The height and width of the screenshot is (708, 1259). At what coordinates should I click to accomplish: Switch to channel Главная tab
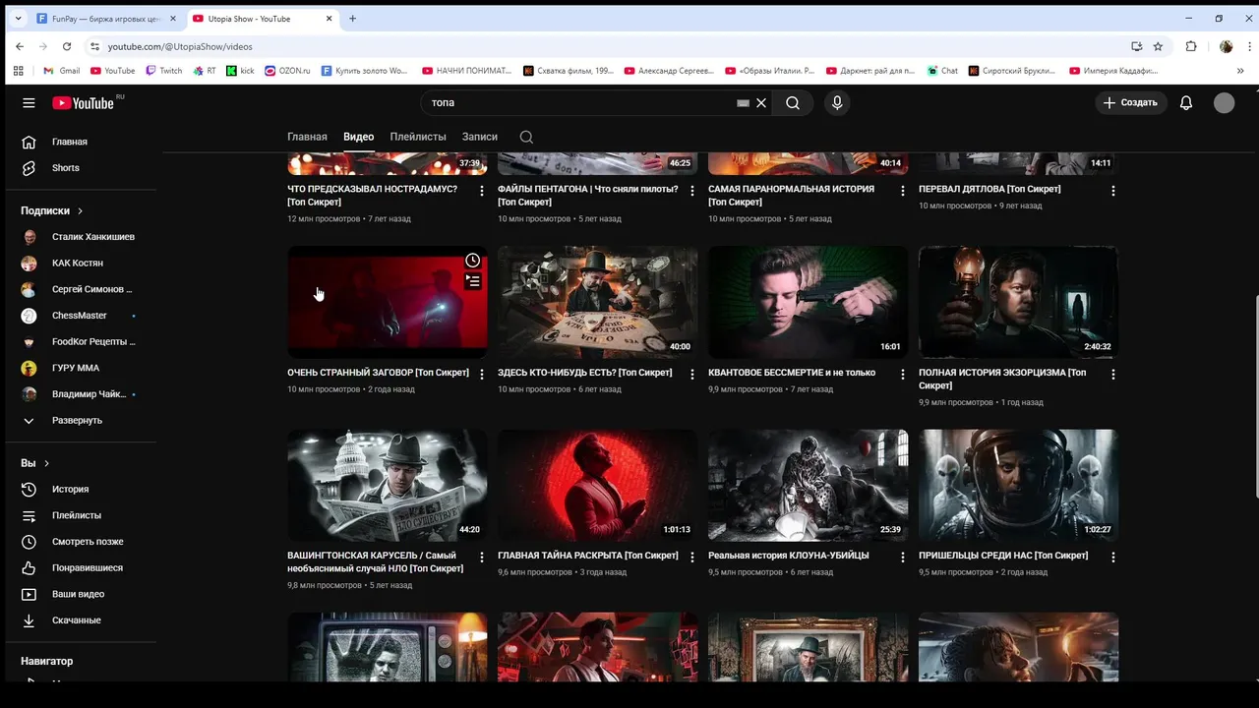click(x=307, y=137)
